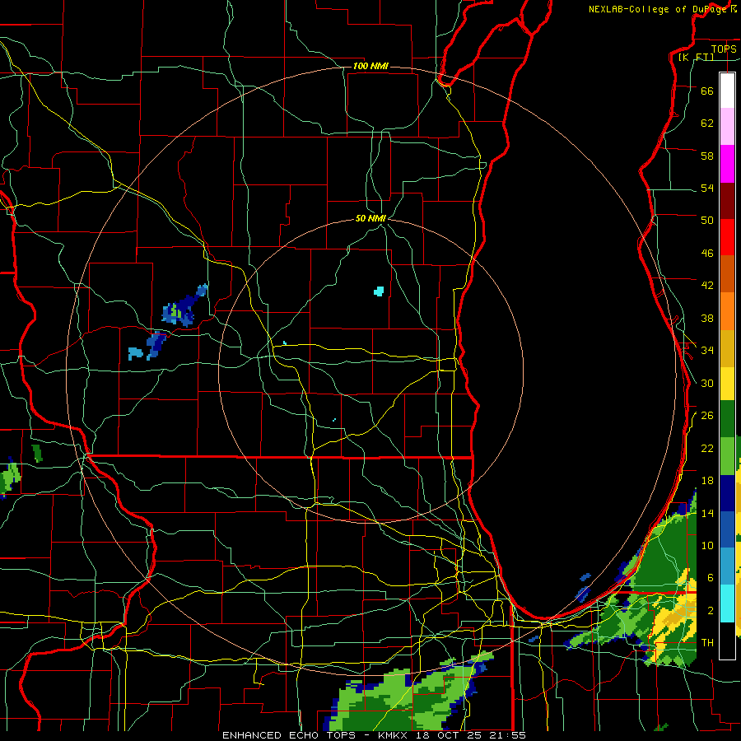Select legend value 38
The height and width of the screenshot is (741, 741).
(707, 318)
